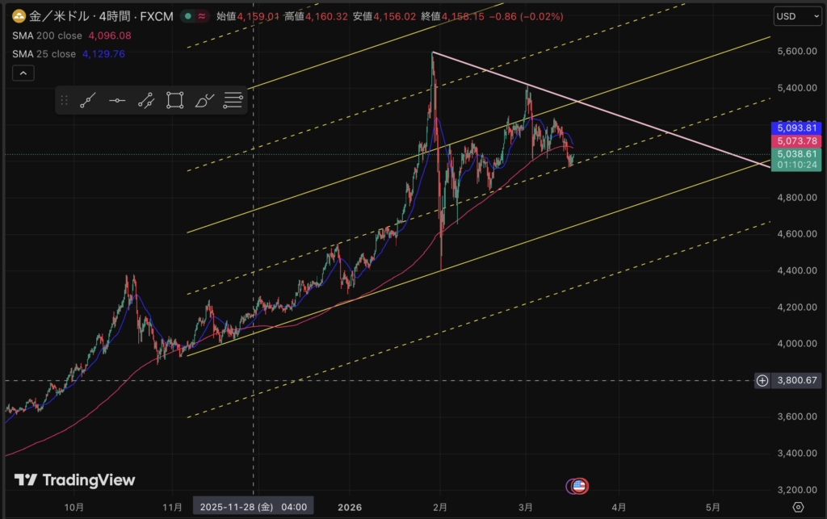Collapse the indicator legend with chevron
The width and height of the screenshot is (827, 519).
(23, 73)
